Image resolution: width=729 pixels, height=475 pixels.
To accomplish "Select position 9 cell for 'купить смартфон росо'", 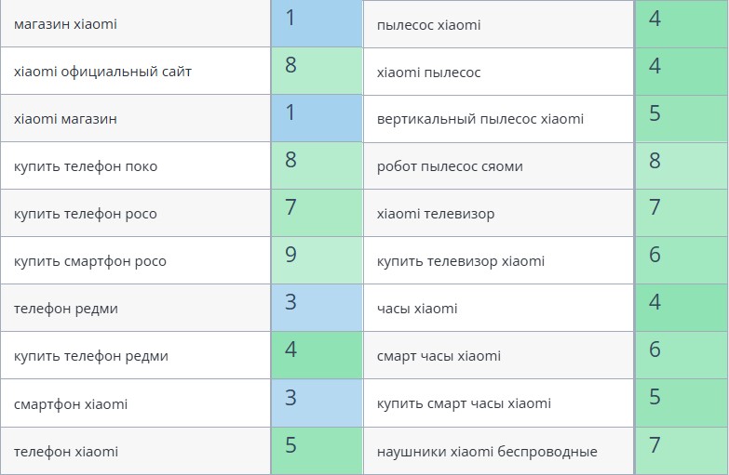I will [x=317, y=260].
